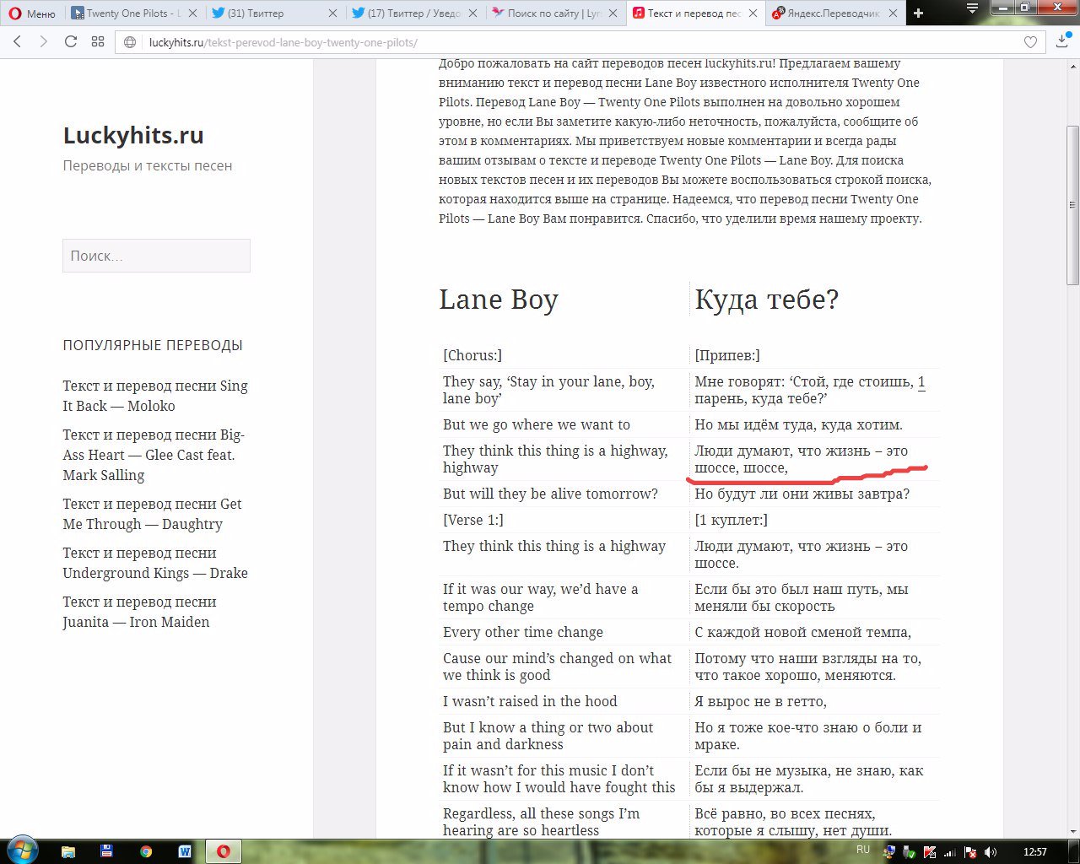
Task: Open the Opera Меню button
Action: tap(32, 13)
